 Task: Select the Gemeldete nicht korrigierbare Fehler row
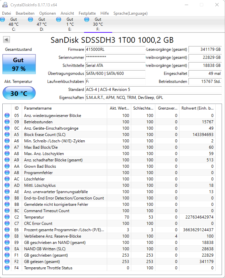click(x=109, y=204)
